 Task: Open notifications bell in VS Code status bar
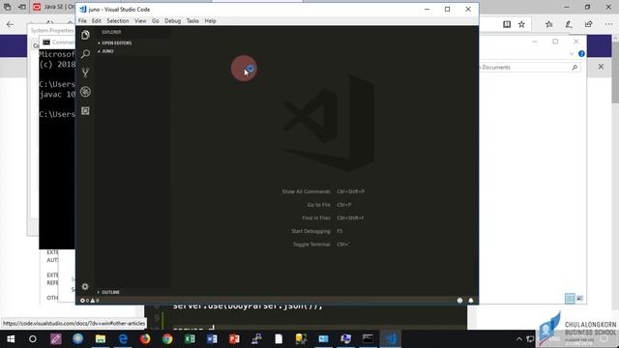coord(471,301)
